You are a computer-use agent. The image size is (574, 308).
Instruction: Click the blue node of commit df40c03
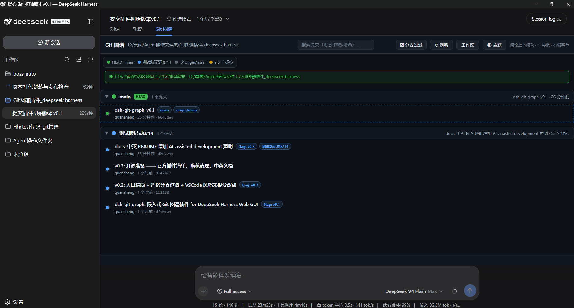click(107, 208)
